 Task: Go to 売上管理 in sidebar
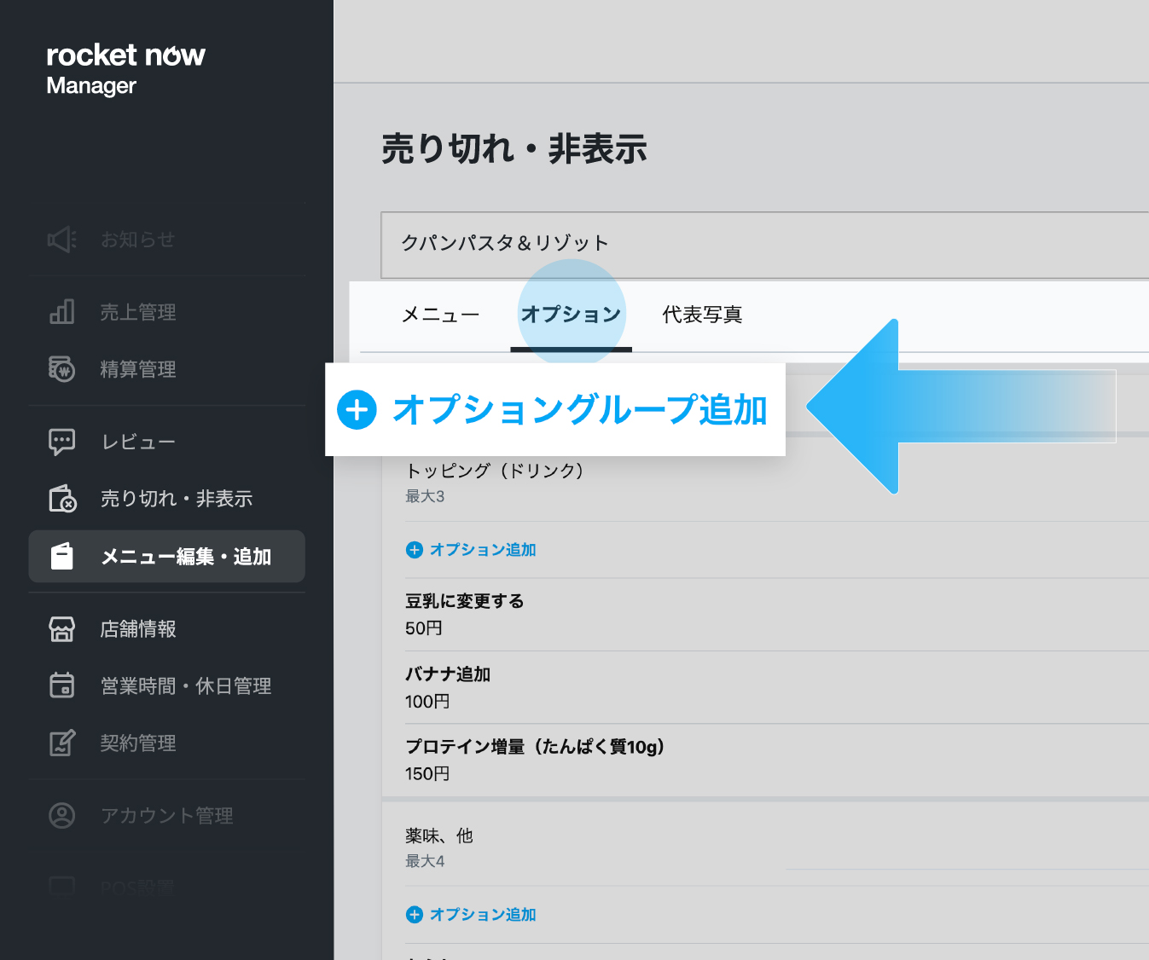138,312
